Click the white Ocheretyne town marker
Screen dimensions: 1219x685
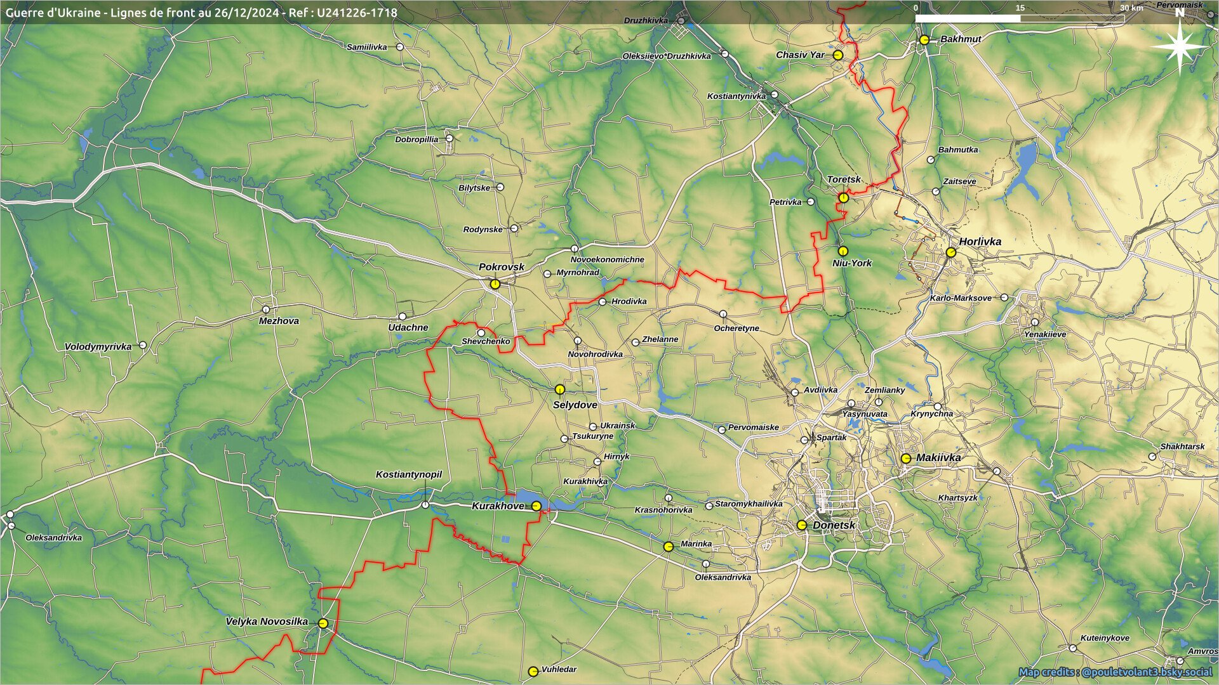(723, 314)
